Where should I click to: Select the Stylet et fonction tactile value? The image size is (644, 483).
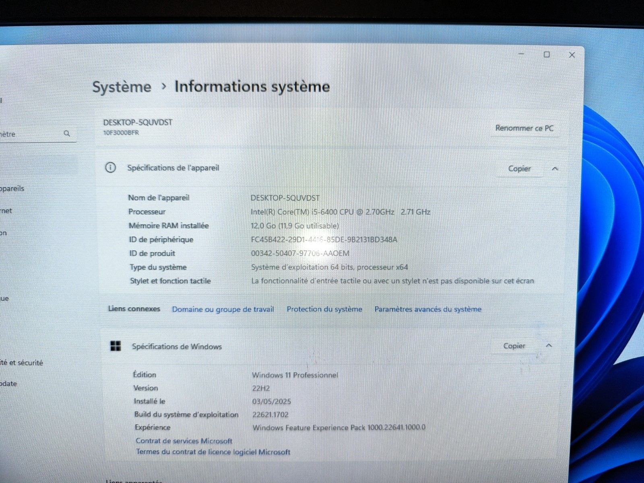[392, 281]
